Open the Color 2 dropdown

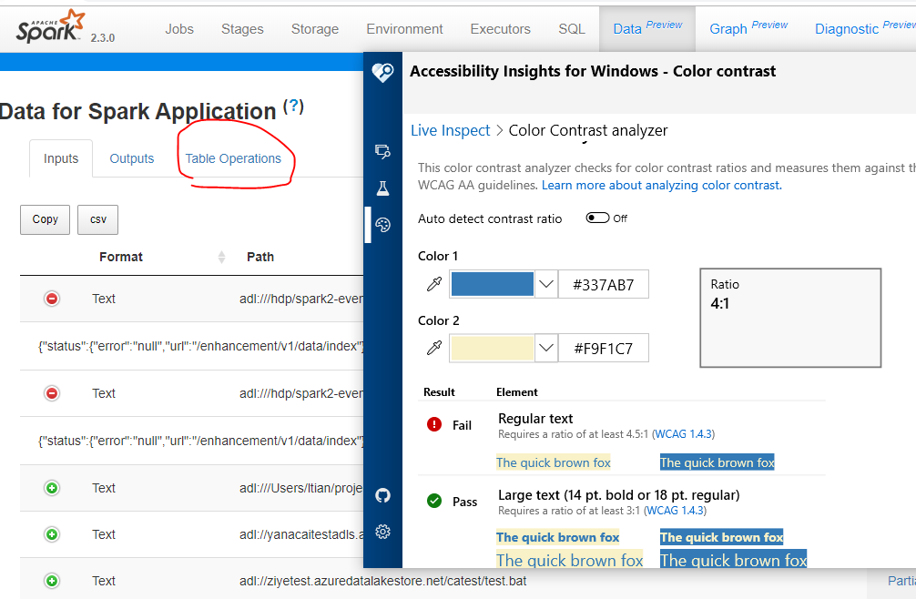point(544,347)
